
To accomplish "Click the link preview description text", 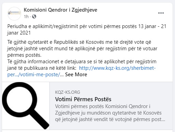I will pyautogui.click(x=110, y=113).
